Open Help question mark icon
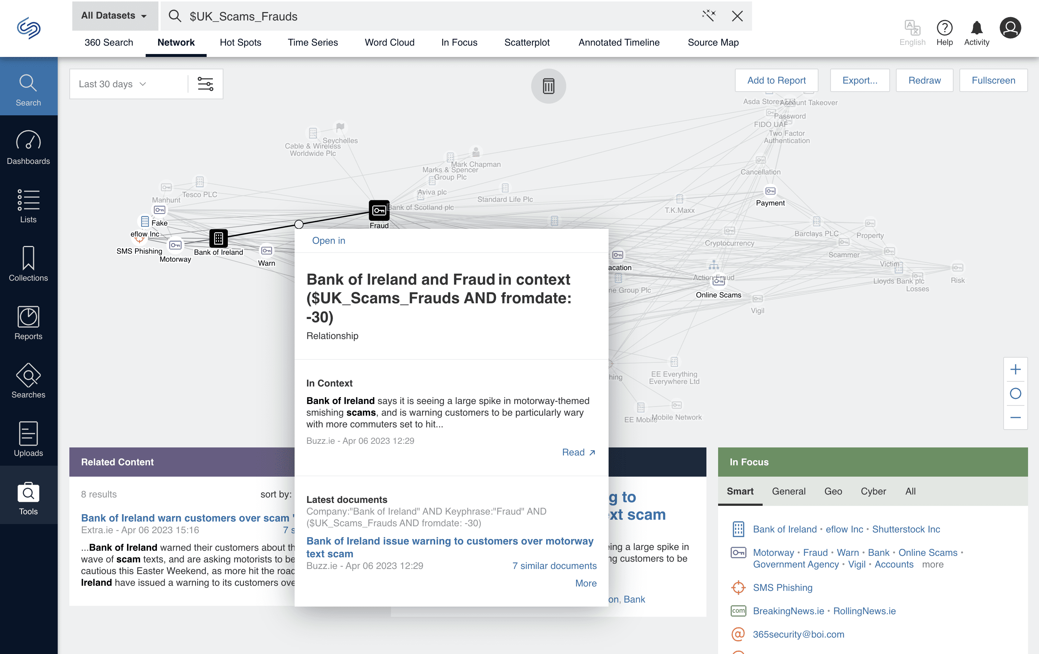 [x=944, y=32]
